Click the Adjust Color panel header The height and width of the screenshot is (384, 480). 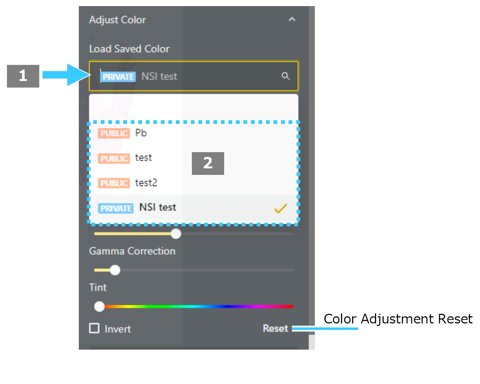193,20
